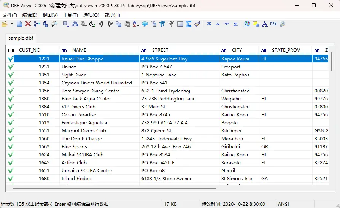
Task: Select the cell 'Kato Paphos'
Action: tap(239, 75)
